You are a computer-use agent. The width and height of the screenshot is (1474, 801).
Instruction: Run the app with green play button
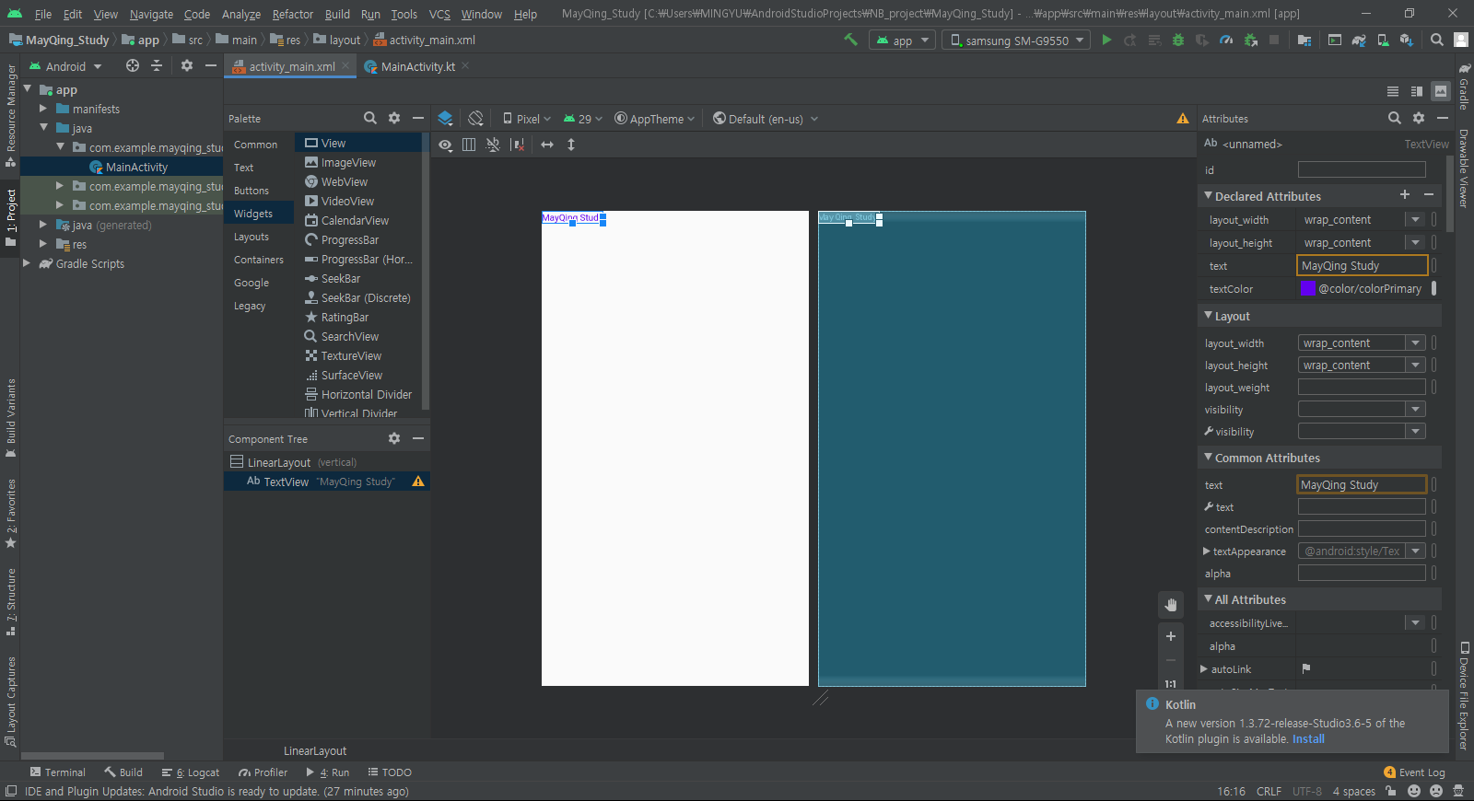tap(1106, 40)
